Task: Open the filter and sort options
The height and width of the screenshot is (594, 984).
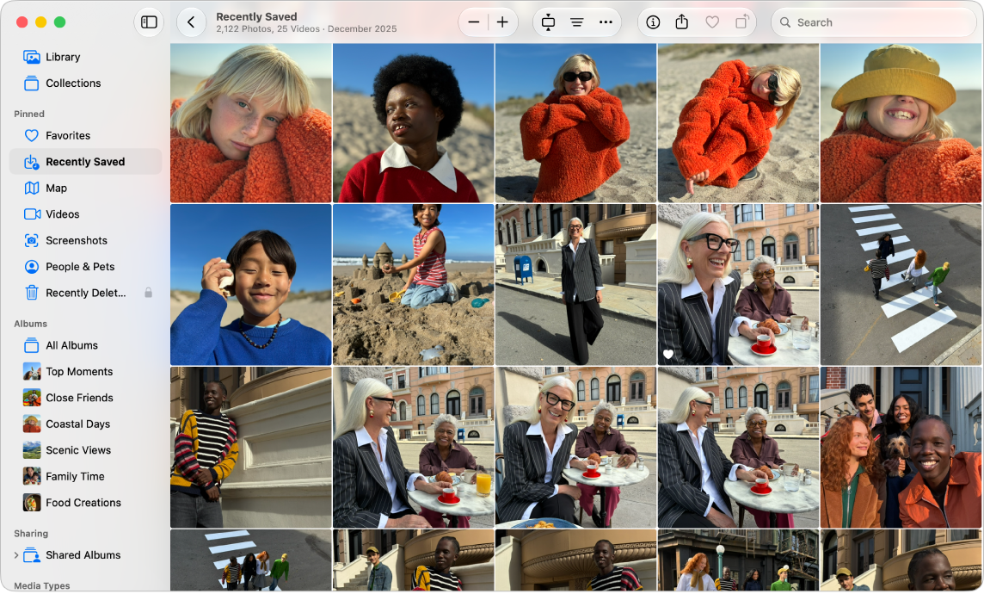Action: click(x=576, y=22)
